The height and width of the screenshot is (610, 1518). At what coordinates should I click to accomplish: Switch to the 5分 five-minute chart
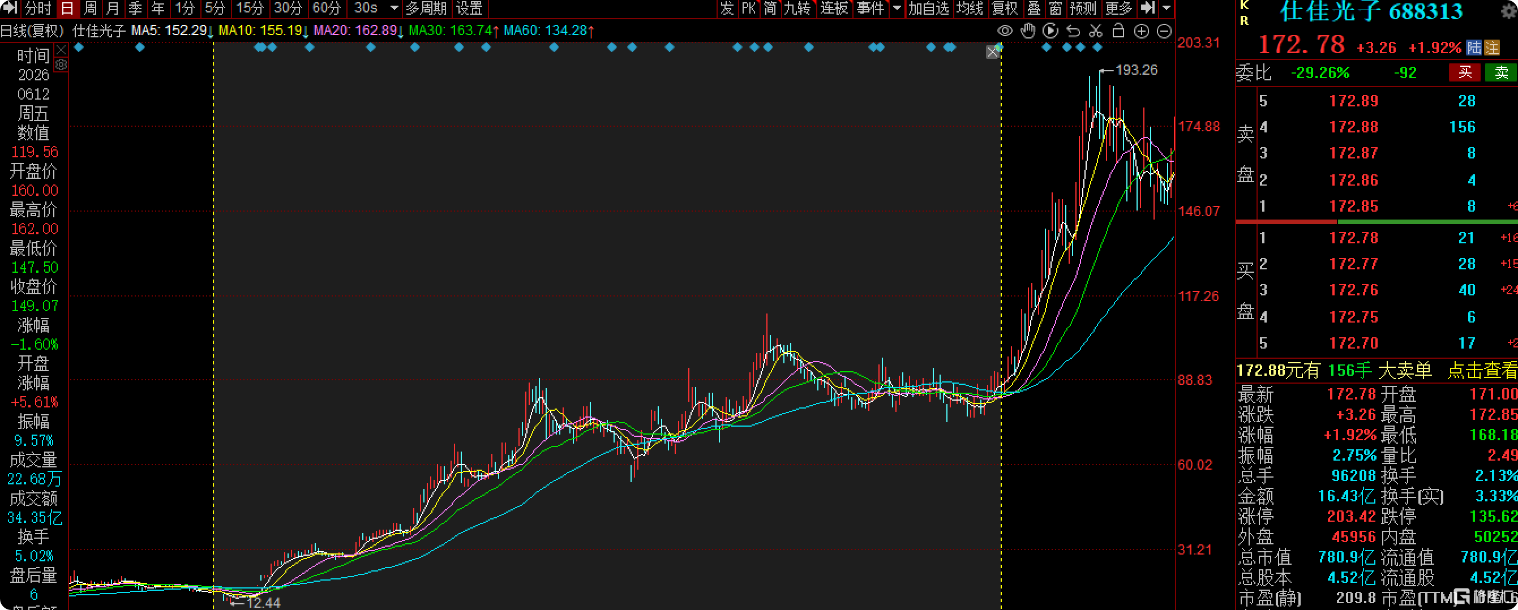pos(215,8)
